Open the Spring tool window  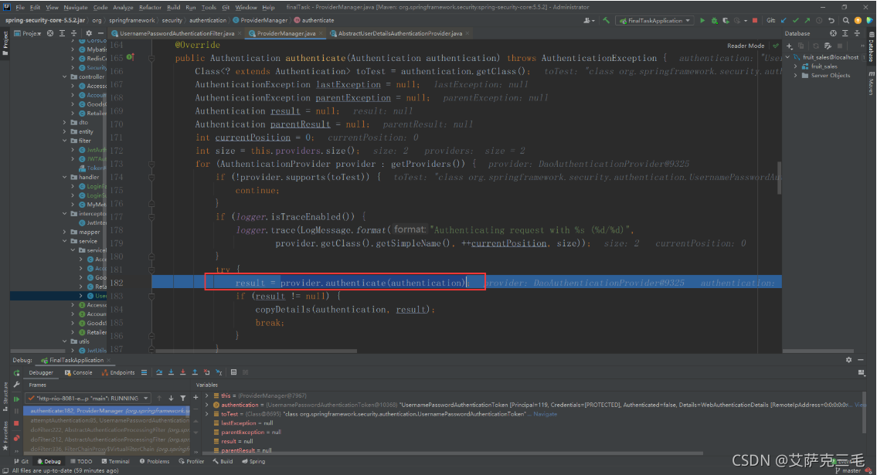(253, 462)
